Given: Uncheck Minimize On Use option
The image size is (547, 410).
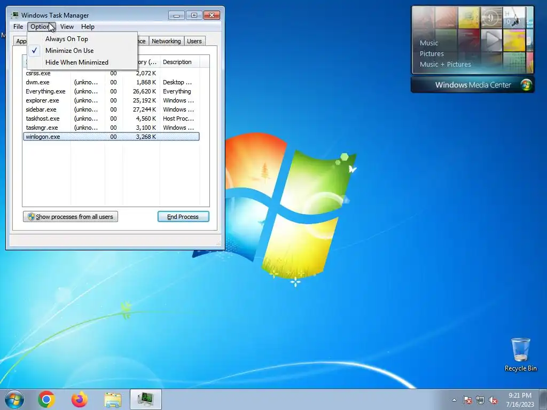Looking at the screenshot, I should tap(82, 51).
